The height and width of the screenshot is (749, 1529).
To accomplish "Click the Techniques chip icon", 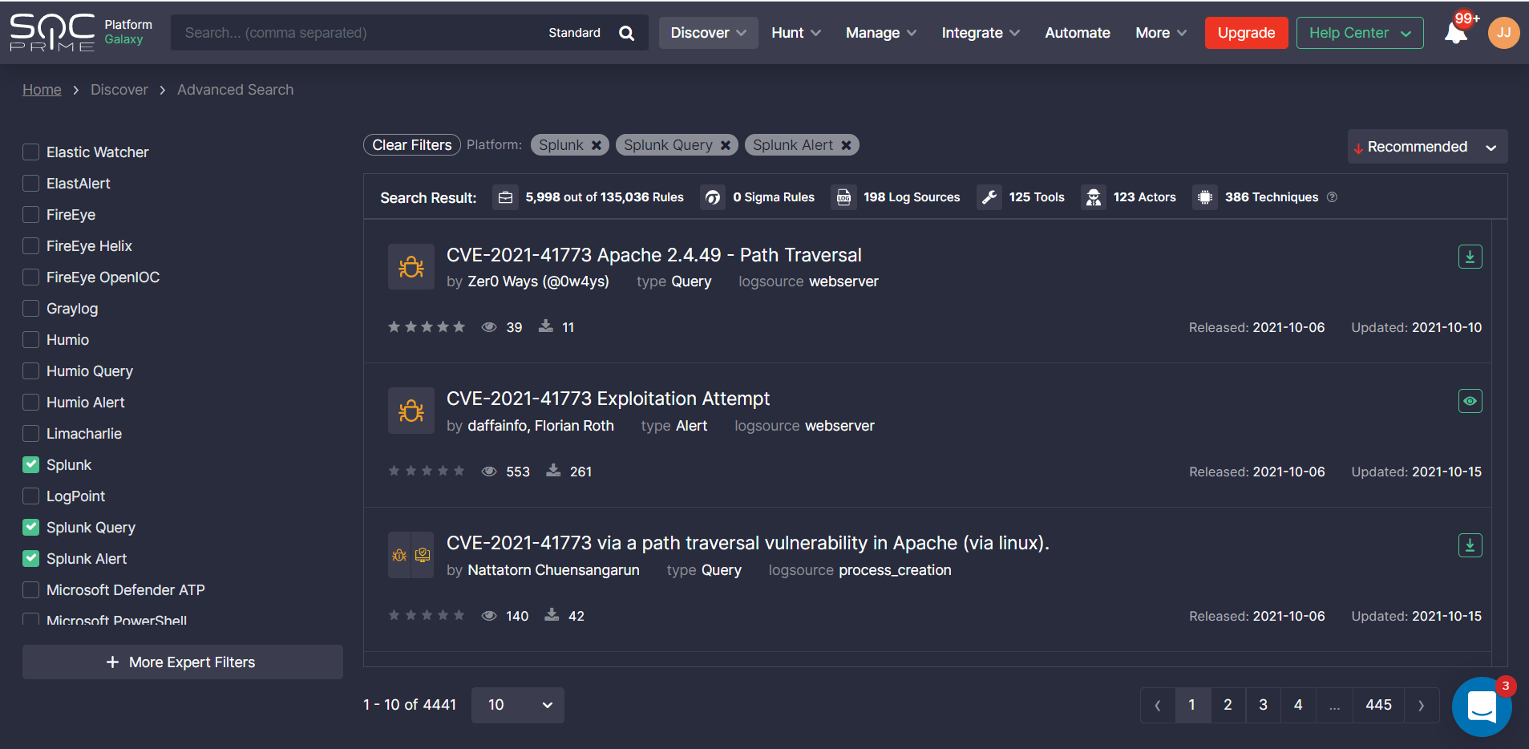I will coord(1204,196).
